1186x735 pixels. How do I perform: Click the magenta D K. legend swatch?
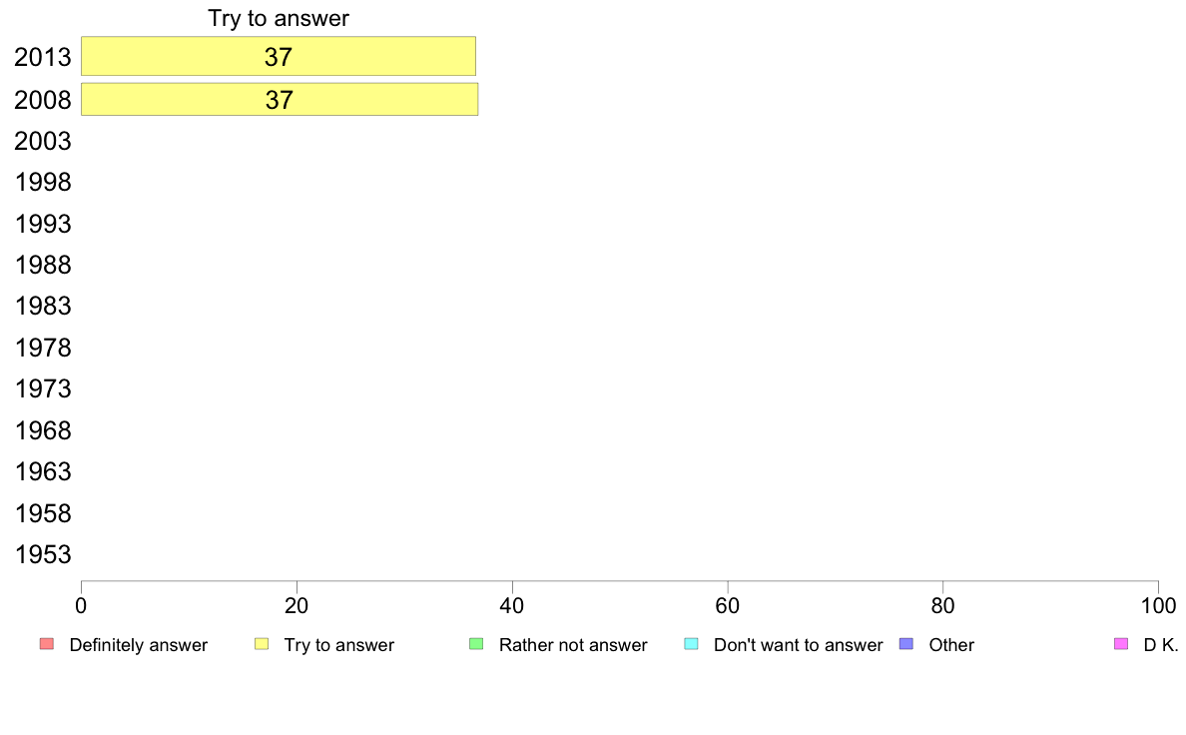[1121, 644]
